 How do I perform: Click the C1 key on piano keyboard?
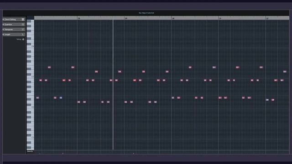click(x=31, y=137)
